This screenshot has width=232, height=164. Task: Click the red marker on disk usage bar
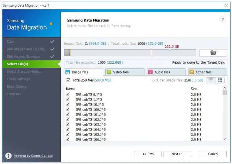point(152,53)
